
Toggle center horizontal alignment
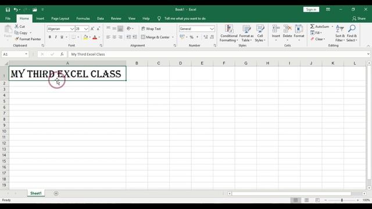[x=115, y=37]
